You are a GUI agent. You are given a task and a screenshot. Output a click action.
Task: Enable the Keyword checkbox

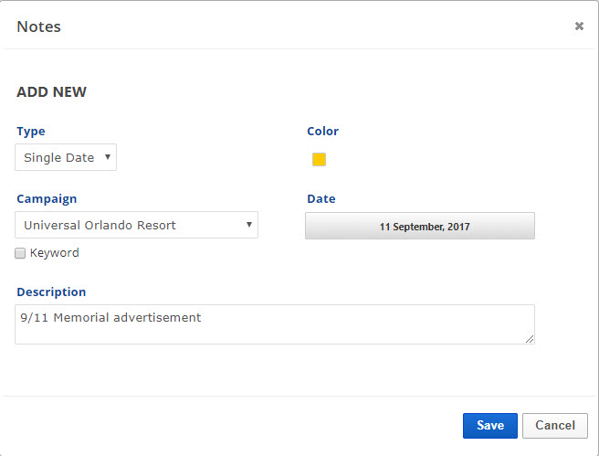click(20, 253)
